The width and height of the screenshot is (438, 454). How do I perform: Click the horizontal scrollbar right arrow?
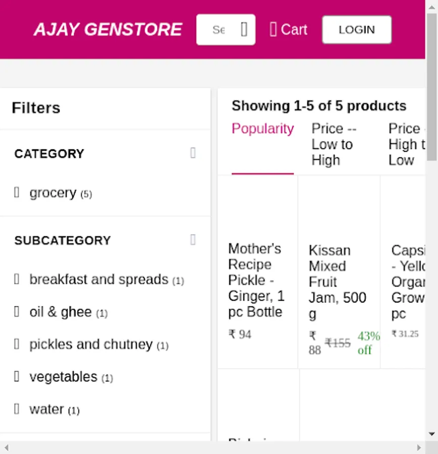click(x=419, y=447)
